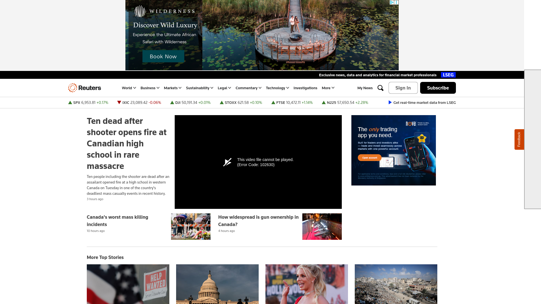Open the search magnifier icon
This screenshot has height=304, width=541.
pyautogui.click(x=380, y=88)
